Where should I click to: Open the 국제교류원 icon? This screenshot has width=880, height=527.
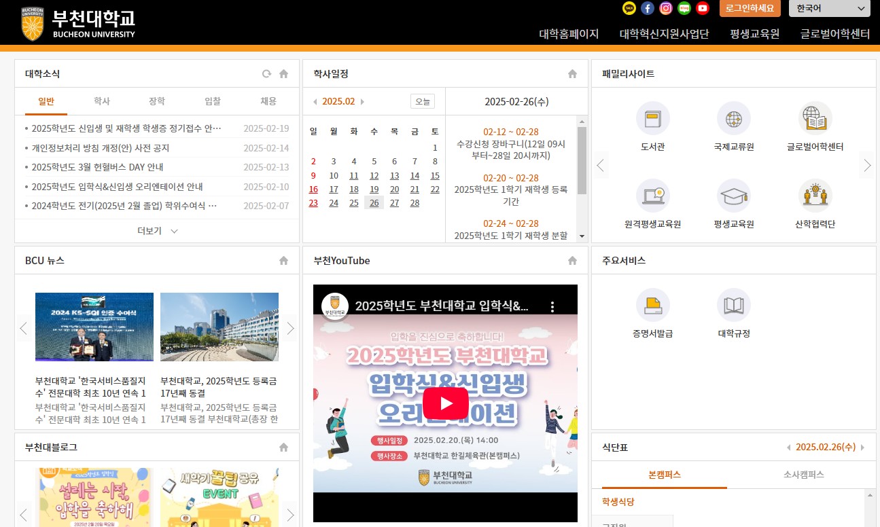click(x=733, y=116)
